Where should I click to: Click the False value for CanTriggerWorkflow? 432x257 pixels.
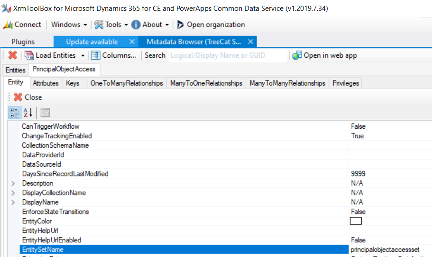358,126
